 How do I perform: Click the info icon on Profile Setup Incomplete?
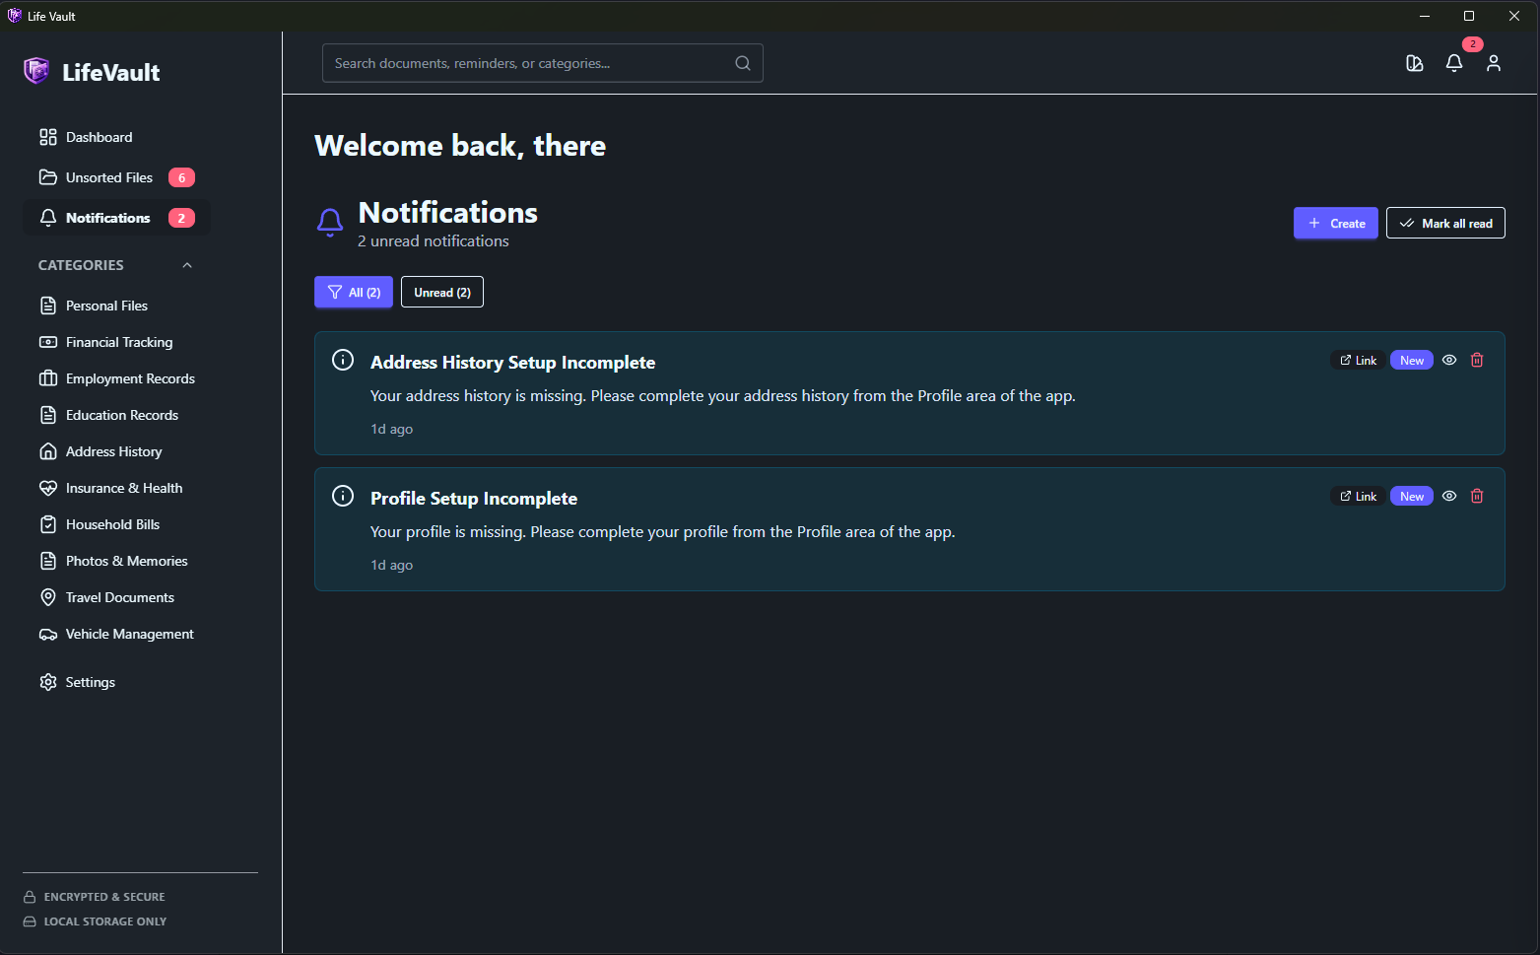[342, 496]
